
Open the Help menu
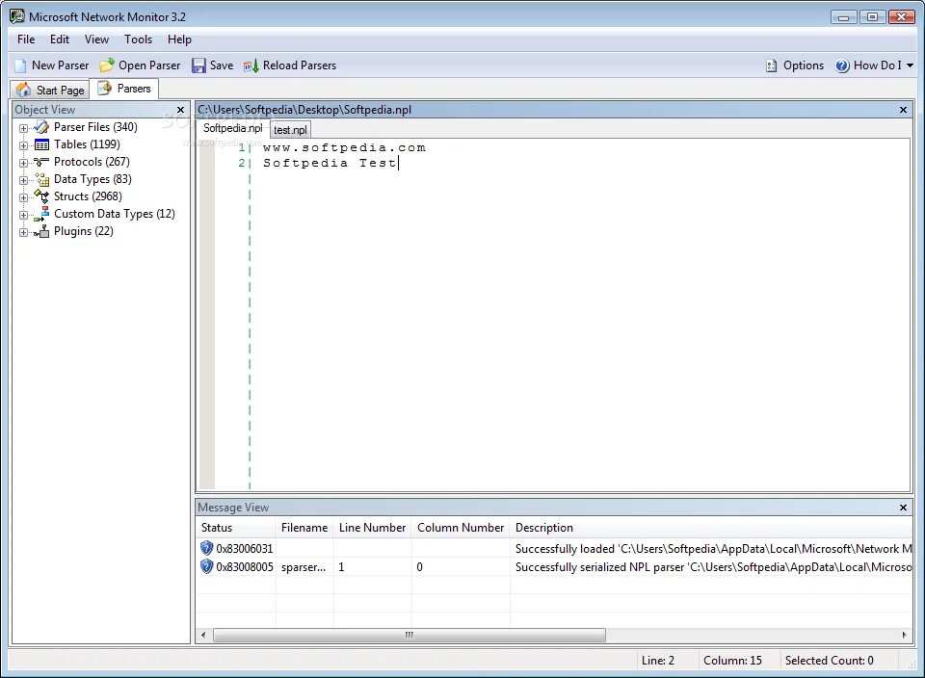pyautogui.click(x=179, y=39)
